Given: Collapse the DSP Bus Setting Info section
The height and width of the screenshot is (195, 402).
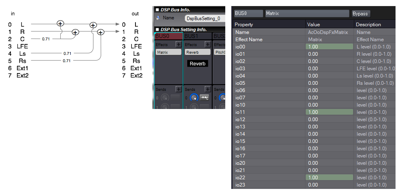Looking at the screenshot, I should [x=157, y=29].
